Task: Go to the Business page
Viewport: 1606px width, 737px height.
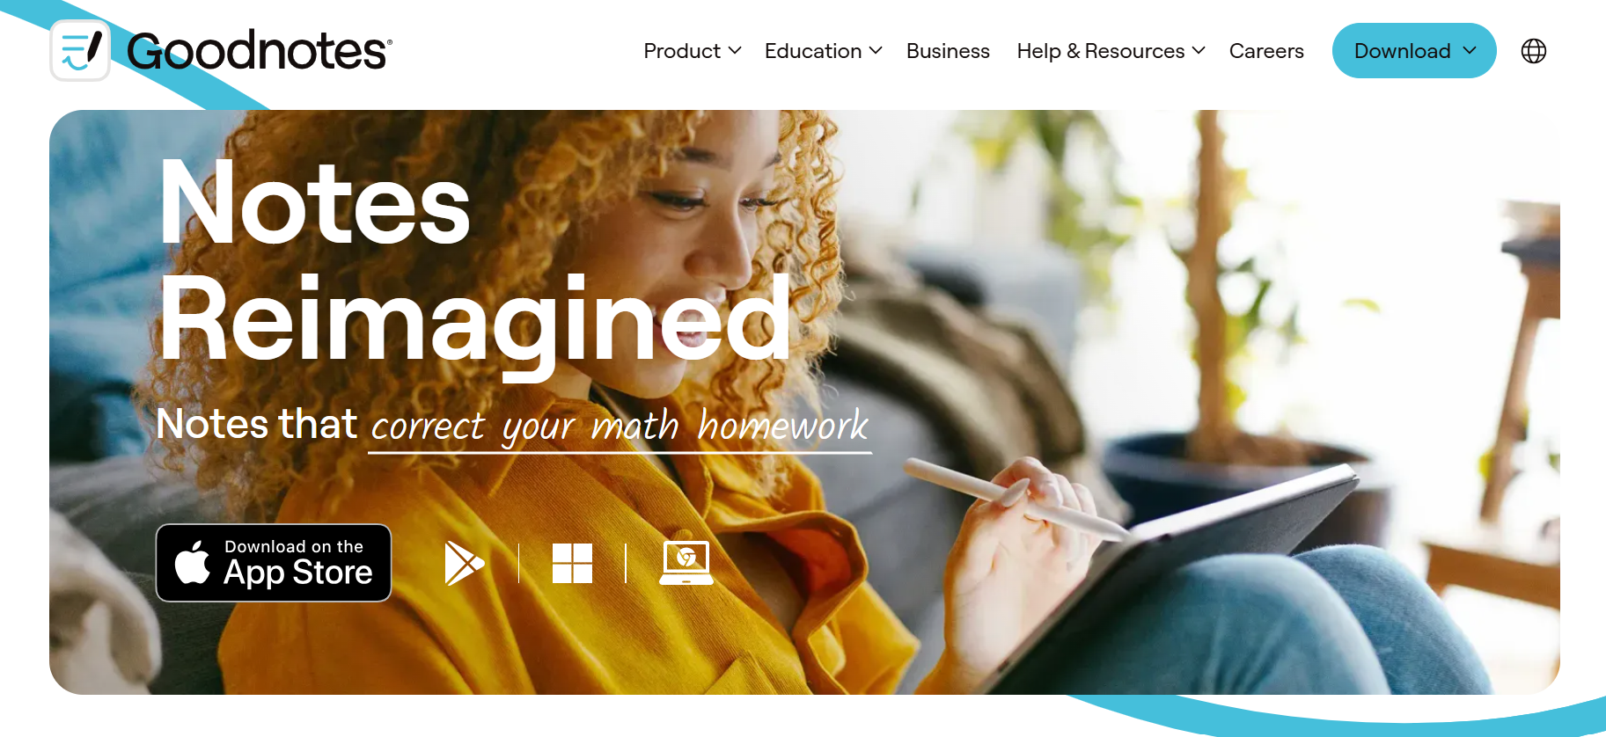Action: pos(948,51)
